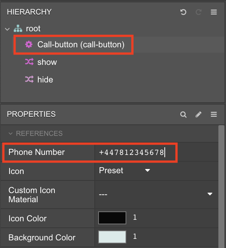Open the black Icon Color swatch
Screen dimensions: 226x248
pos(112,218)
